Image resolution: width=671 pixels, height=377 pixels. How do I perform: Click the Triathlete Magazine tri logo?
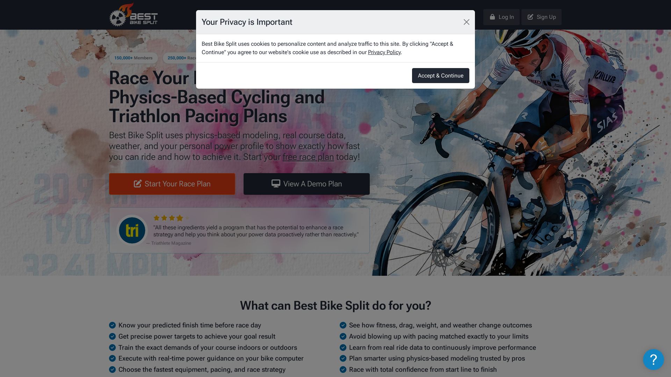pyautogui.click(x=132, y=230)
